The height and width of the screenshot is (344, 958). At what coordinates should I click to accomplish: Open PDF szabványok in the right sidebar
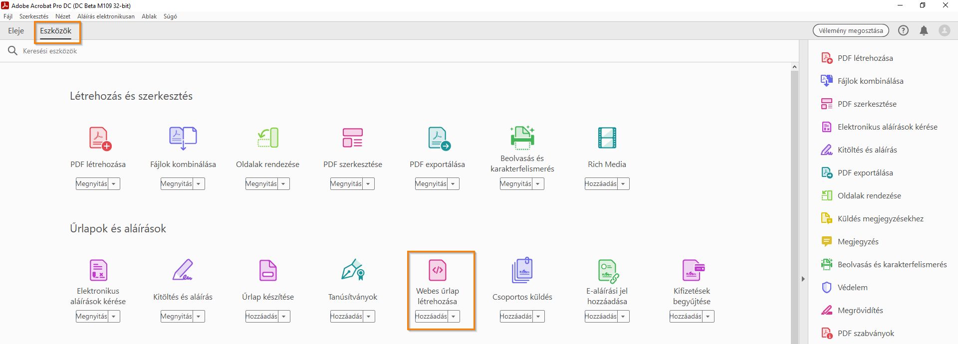pyautogui.click(x=857, y=334)
